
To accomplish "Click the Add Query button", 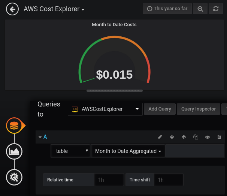I will click(160, 109).
